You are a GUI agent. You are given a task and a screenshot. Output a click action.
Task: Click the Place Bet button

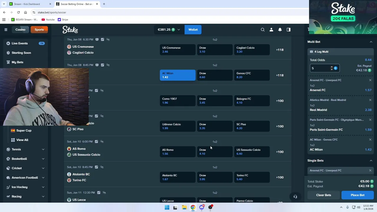[x=358, y=195]
